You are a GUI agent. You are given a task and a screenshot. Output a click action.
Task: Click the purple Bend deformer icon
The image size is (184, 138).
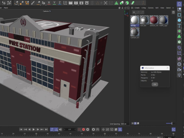(179, 48)
